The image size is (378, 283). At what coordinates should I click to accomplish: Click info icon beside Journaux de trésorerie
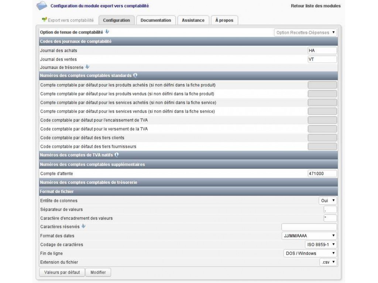coord(87,67)
